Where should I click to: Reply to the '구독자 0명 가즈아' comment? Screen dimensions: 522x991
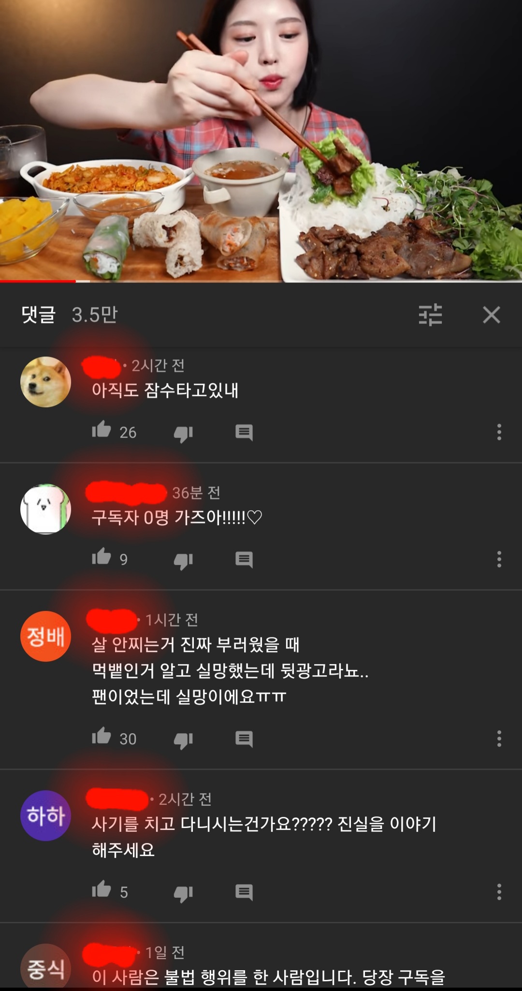click(x=244, y=560)
